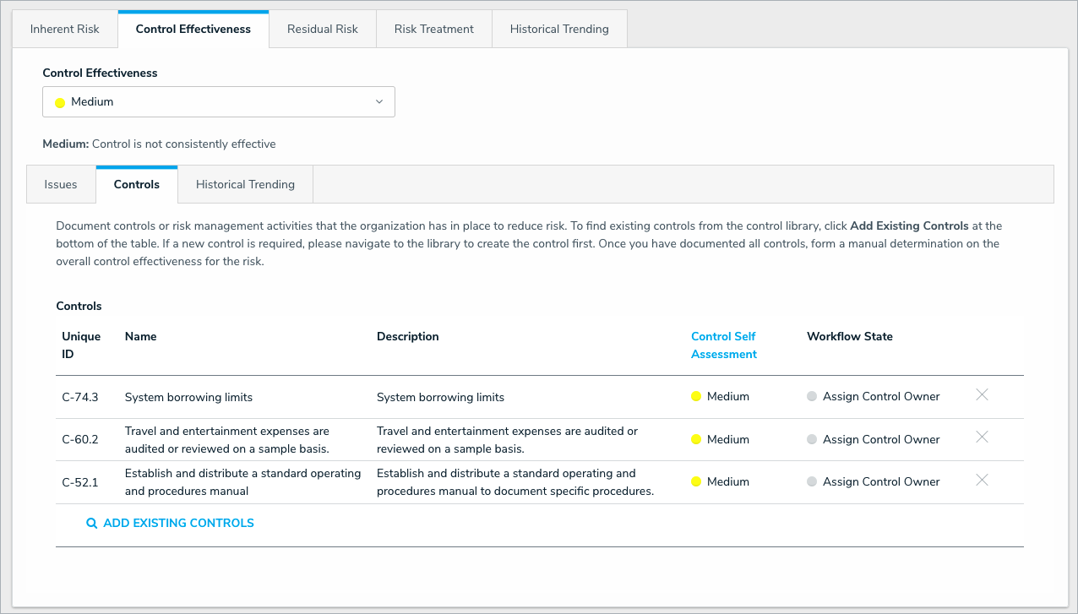Remove control C-74.3 using its X icon
The image size is (1078, 614).
point(982,395)
